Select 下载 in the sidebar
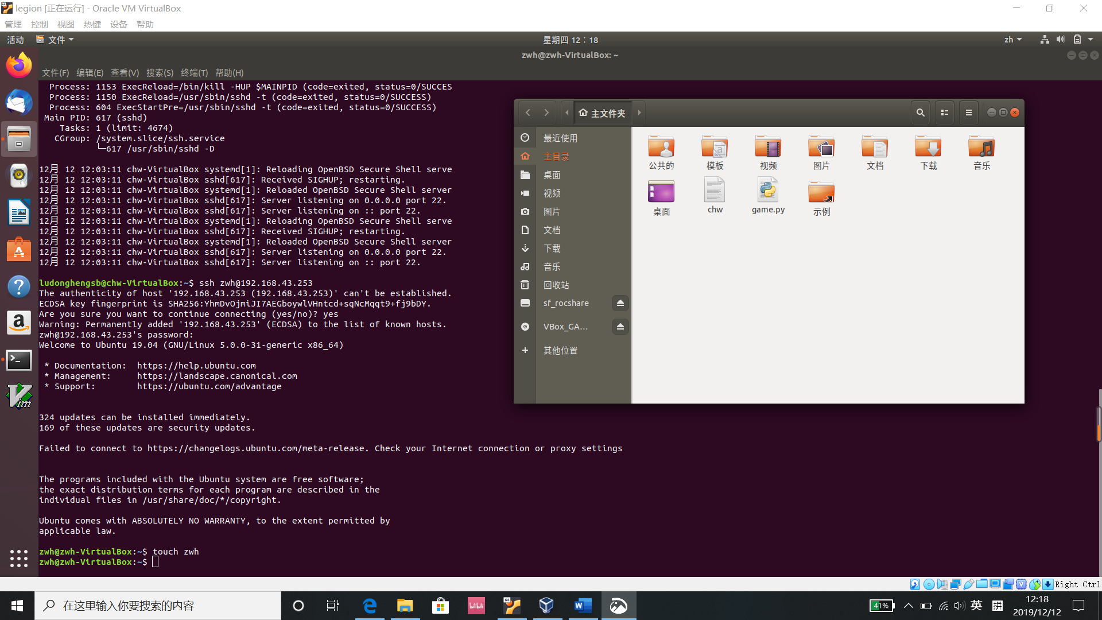Screen dimensions: 1102x620 click(x=573, y=248)
